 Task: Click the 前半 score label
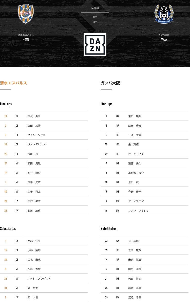click(x=95, y=17)
